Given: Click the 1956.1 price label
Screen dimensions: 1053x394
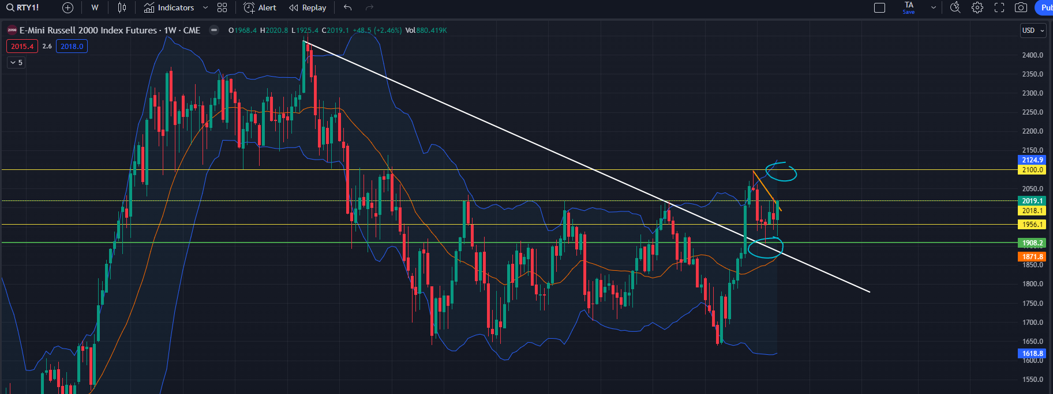Looking at the screenshot, I should pyautogui.click(x=1032, y=225).
